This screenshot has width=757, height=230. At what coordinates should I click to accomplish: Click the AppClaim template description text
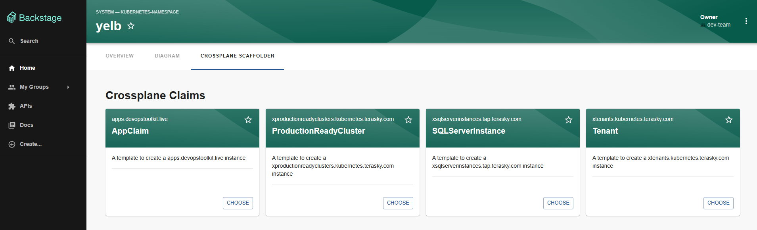coord(178,158)
